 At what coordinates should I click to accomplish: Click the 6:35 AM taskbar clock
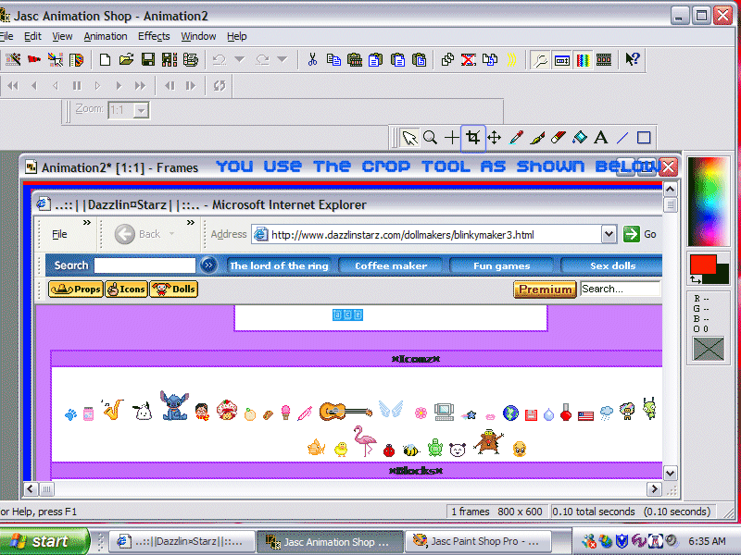707,541
